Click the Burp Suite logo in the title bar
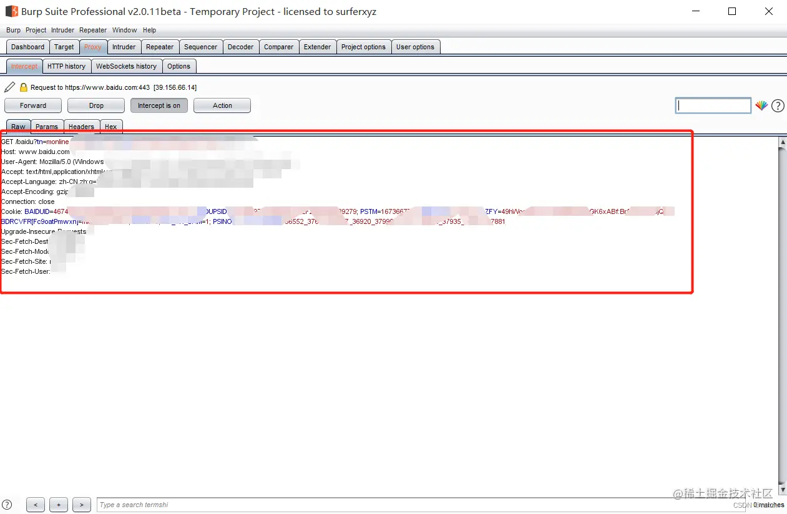 [11, 11]
